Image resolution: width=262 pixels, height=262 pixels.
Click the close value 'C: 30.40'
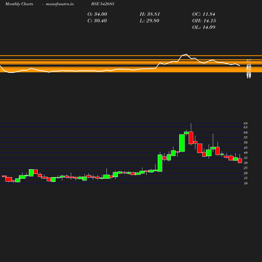tap(97, 21)
